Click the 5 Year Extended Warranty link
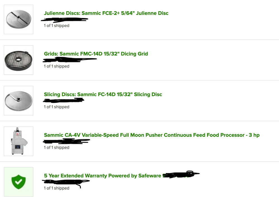This screenshot has width=279, height=200. [102, 176]
